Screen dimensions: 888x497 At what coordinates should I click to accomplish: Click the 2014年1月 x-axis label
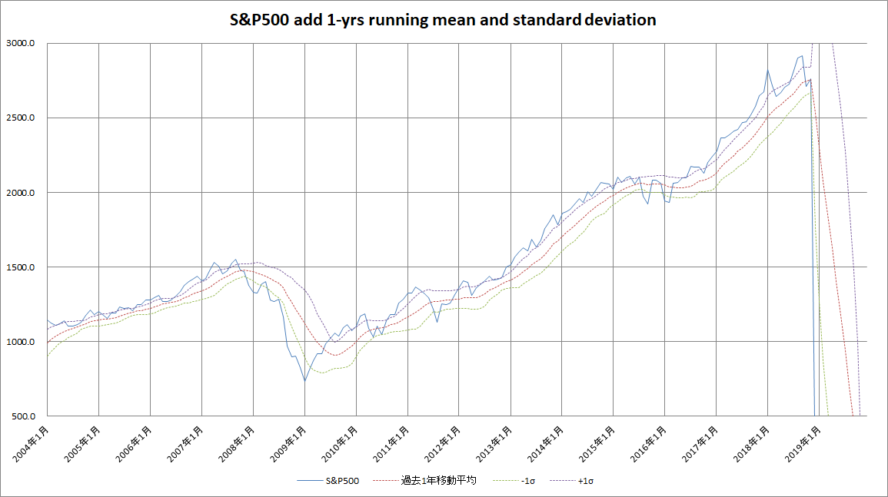pyautogui.click(x=546, y=444)
